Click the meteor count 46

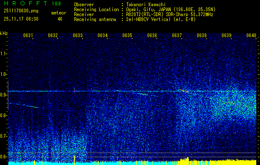tap(60, 19)
